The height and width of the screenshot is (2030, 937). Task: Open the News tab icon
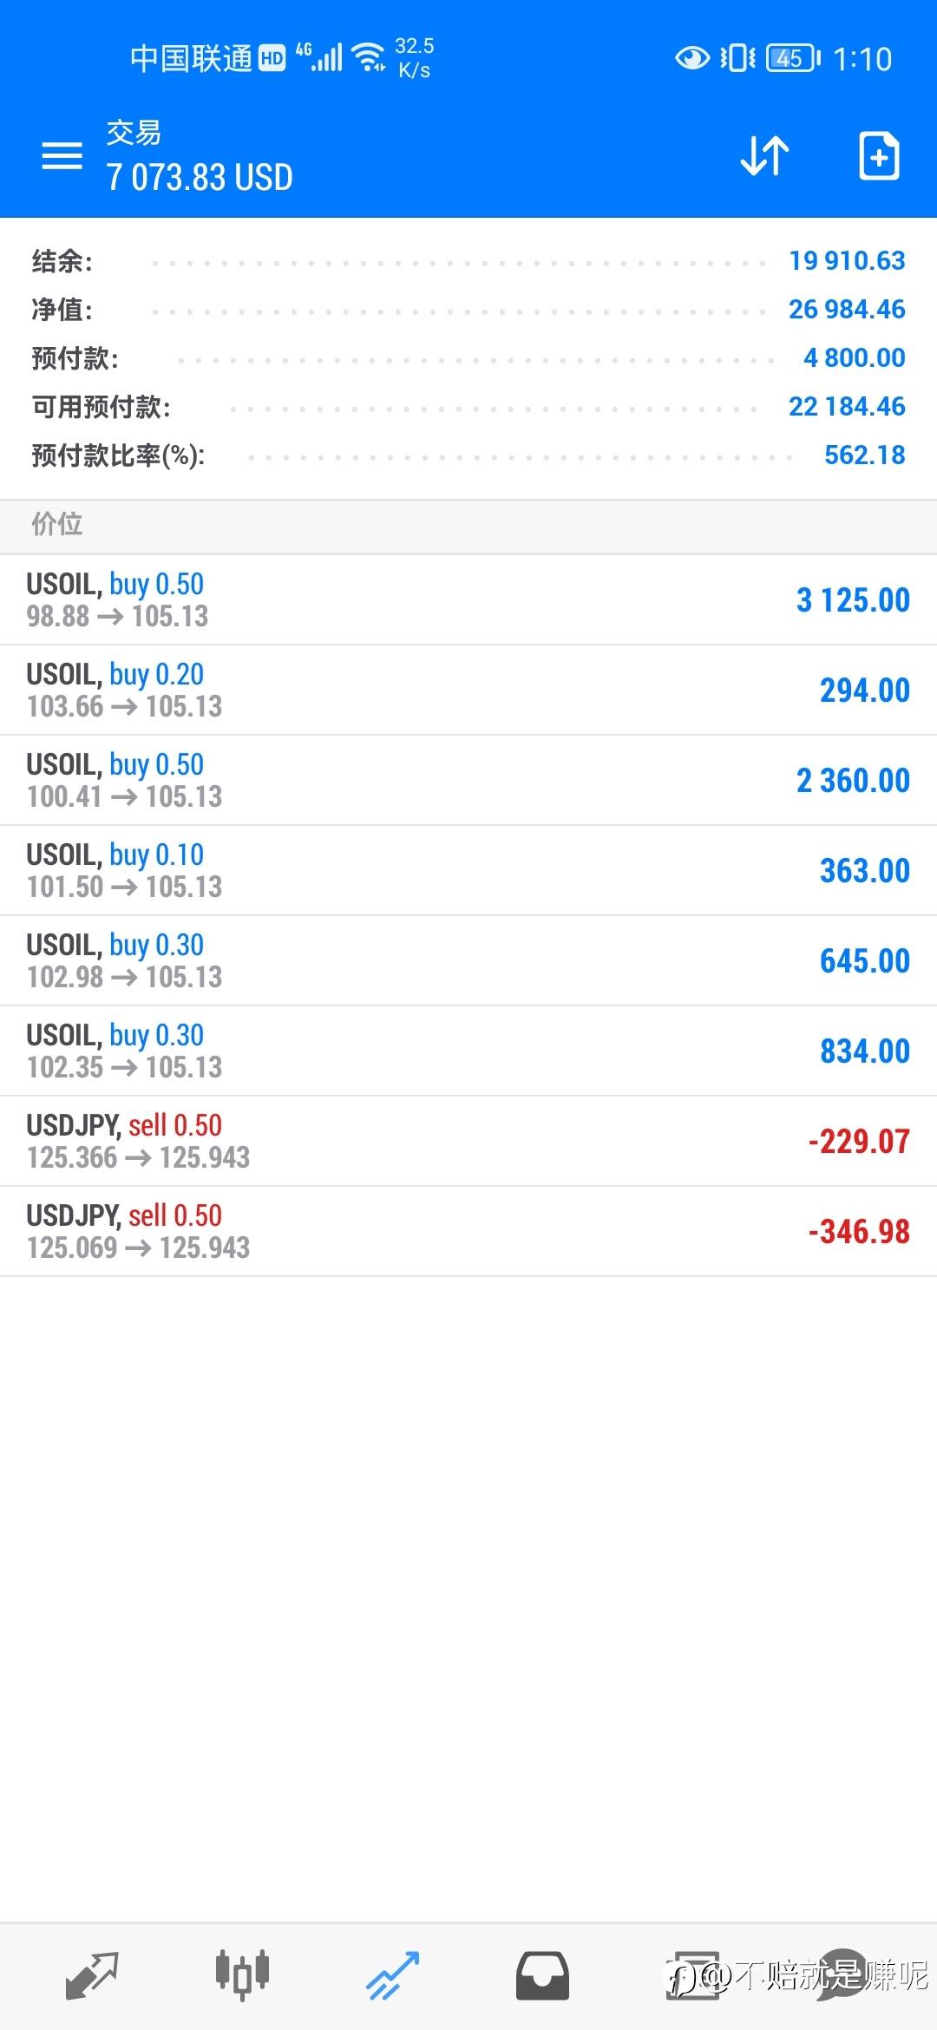(692, 1975)
